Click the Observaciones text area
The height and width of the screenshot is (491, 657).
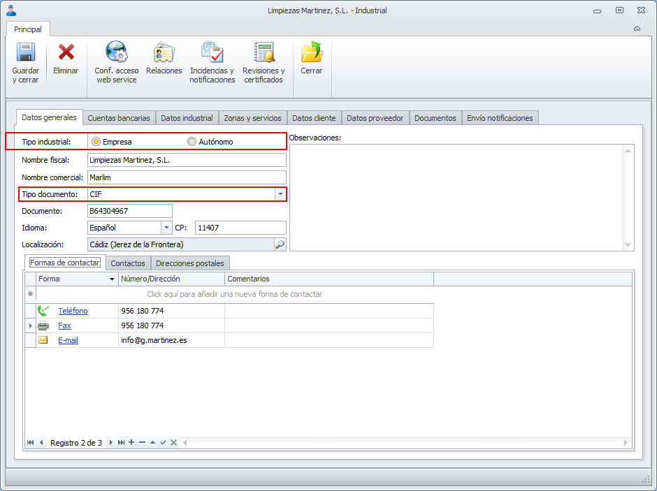click(456, 198)
